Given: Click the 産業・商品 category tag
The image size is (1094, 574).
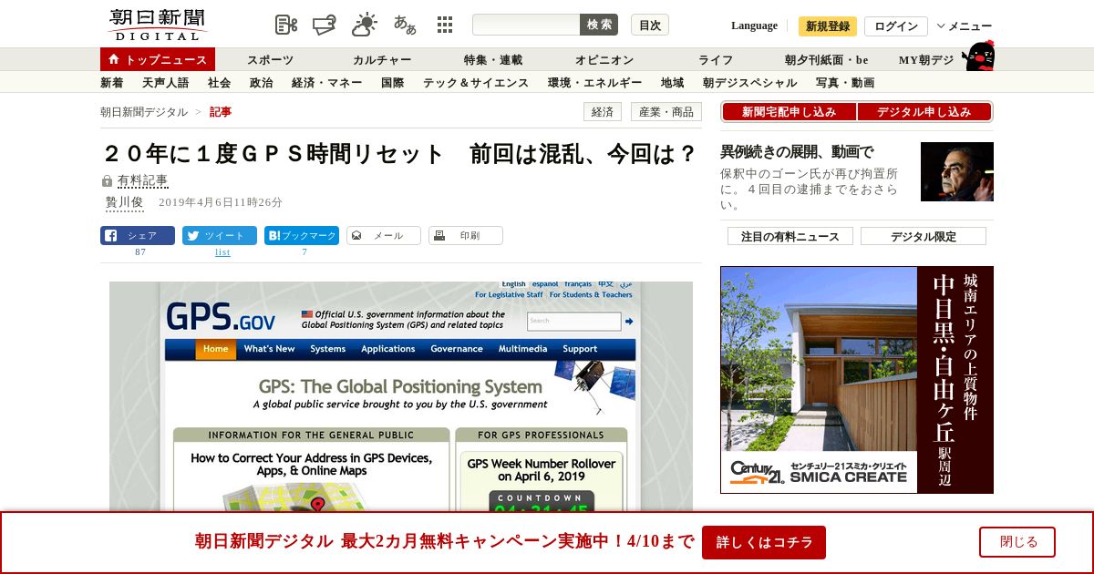Looking at the screenshot, I should click(666, 112).
